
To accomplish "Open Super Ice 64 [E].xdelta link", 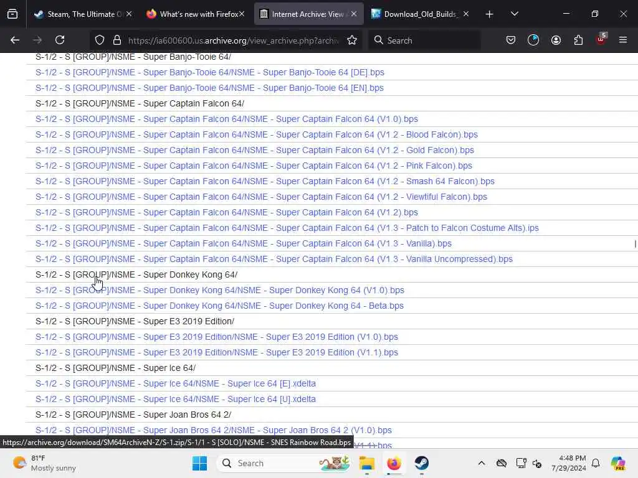I will click(x=175, y=383).
